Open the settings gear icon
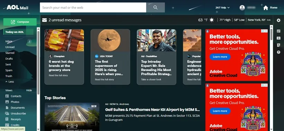Image resolution: width=284 pixels, height=131 pixels. [278, 20]
